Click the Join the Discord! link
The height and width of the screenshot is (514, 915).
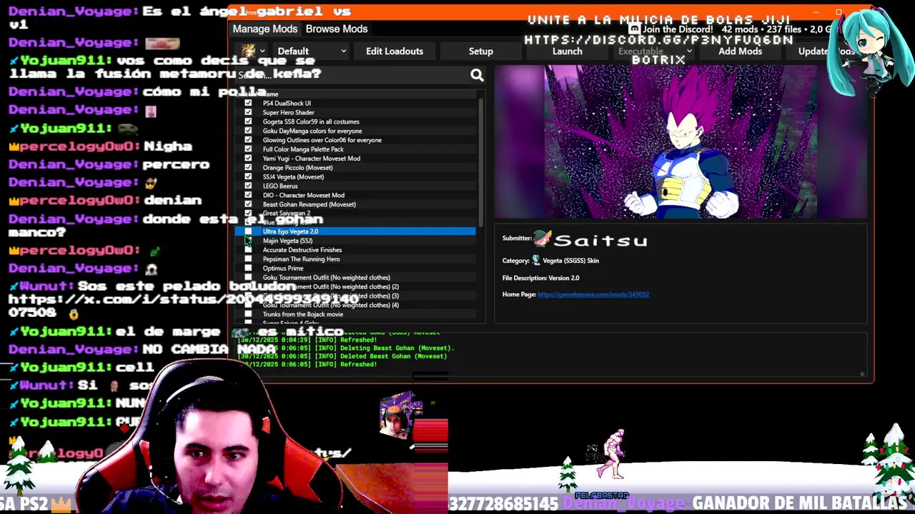(677, 29)
